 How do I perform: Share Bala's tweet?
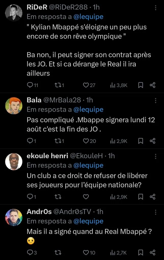coord(152,141)
